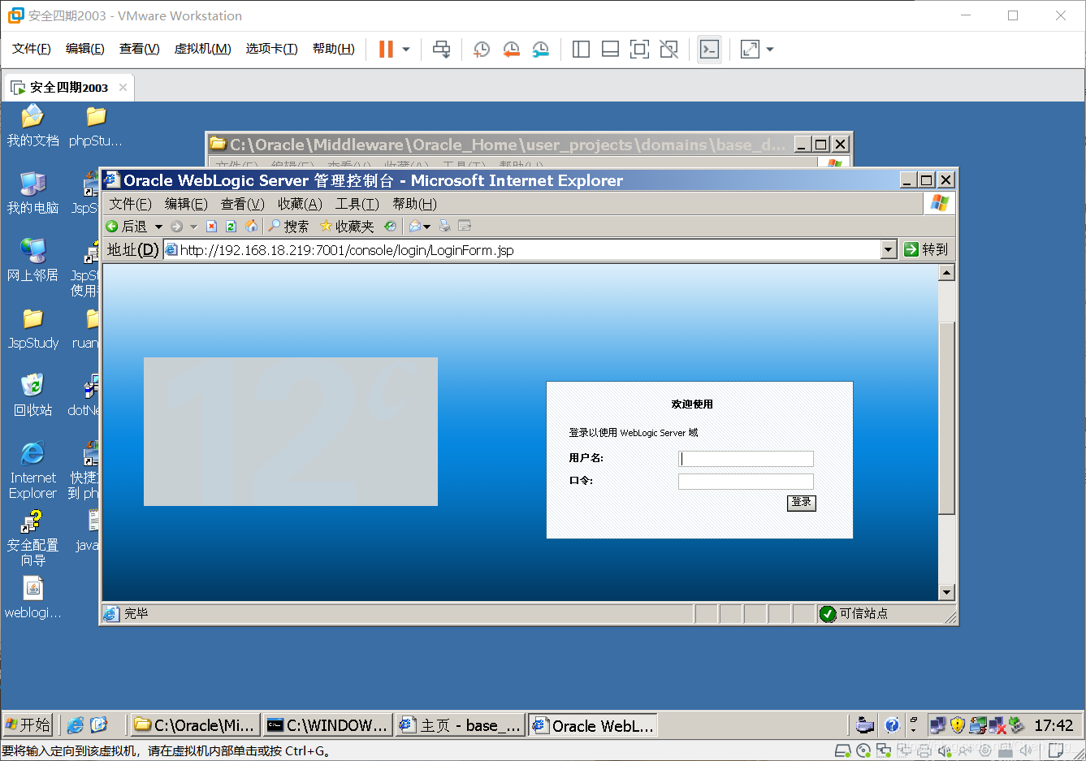Screen dimensions: 1086x761
Task: Click the 我的电脑 desktop icon
Action: [32, 194]
